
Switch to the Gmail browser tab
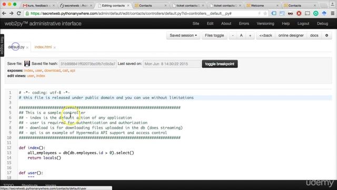coord(38,5)
